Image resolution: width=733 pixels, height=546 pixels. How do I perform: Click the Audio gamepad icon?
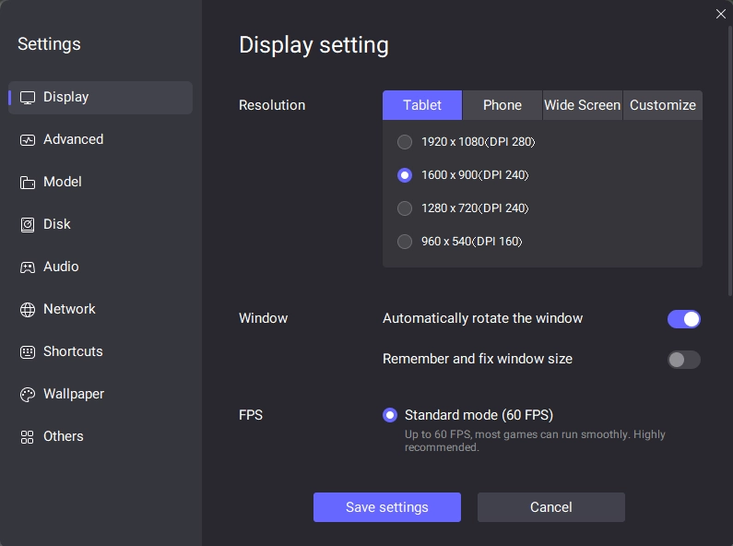(x=28, y=267)
